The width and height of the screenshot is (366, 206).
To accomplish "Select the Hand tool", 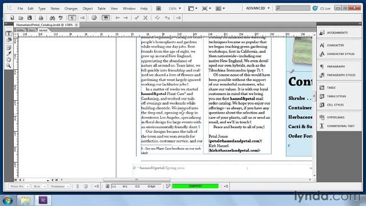I will pyautogui.click(x=9, y=60).
